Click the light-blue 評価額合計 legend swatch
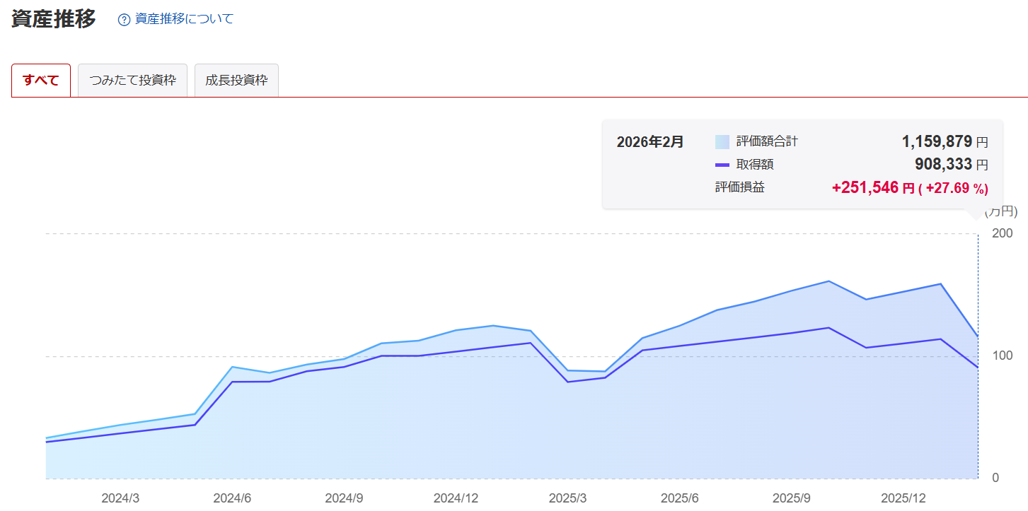Viewport: 1028px width, 511px height. pos(722,141)
